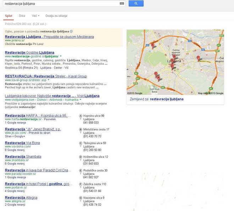The image size is (234, 211).
Task: Click red map pin C on the map
Action: point(156,74)
